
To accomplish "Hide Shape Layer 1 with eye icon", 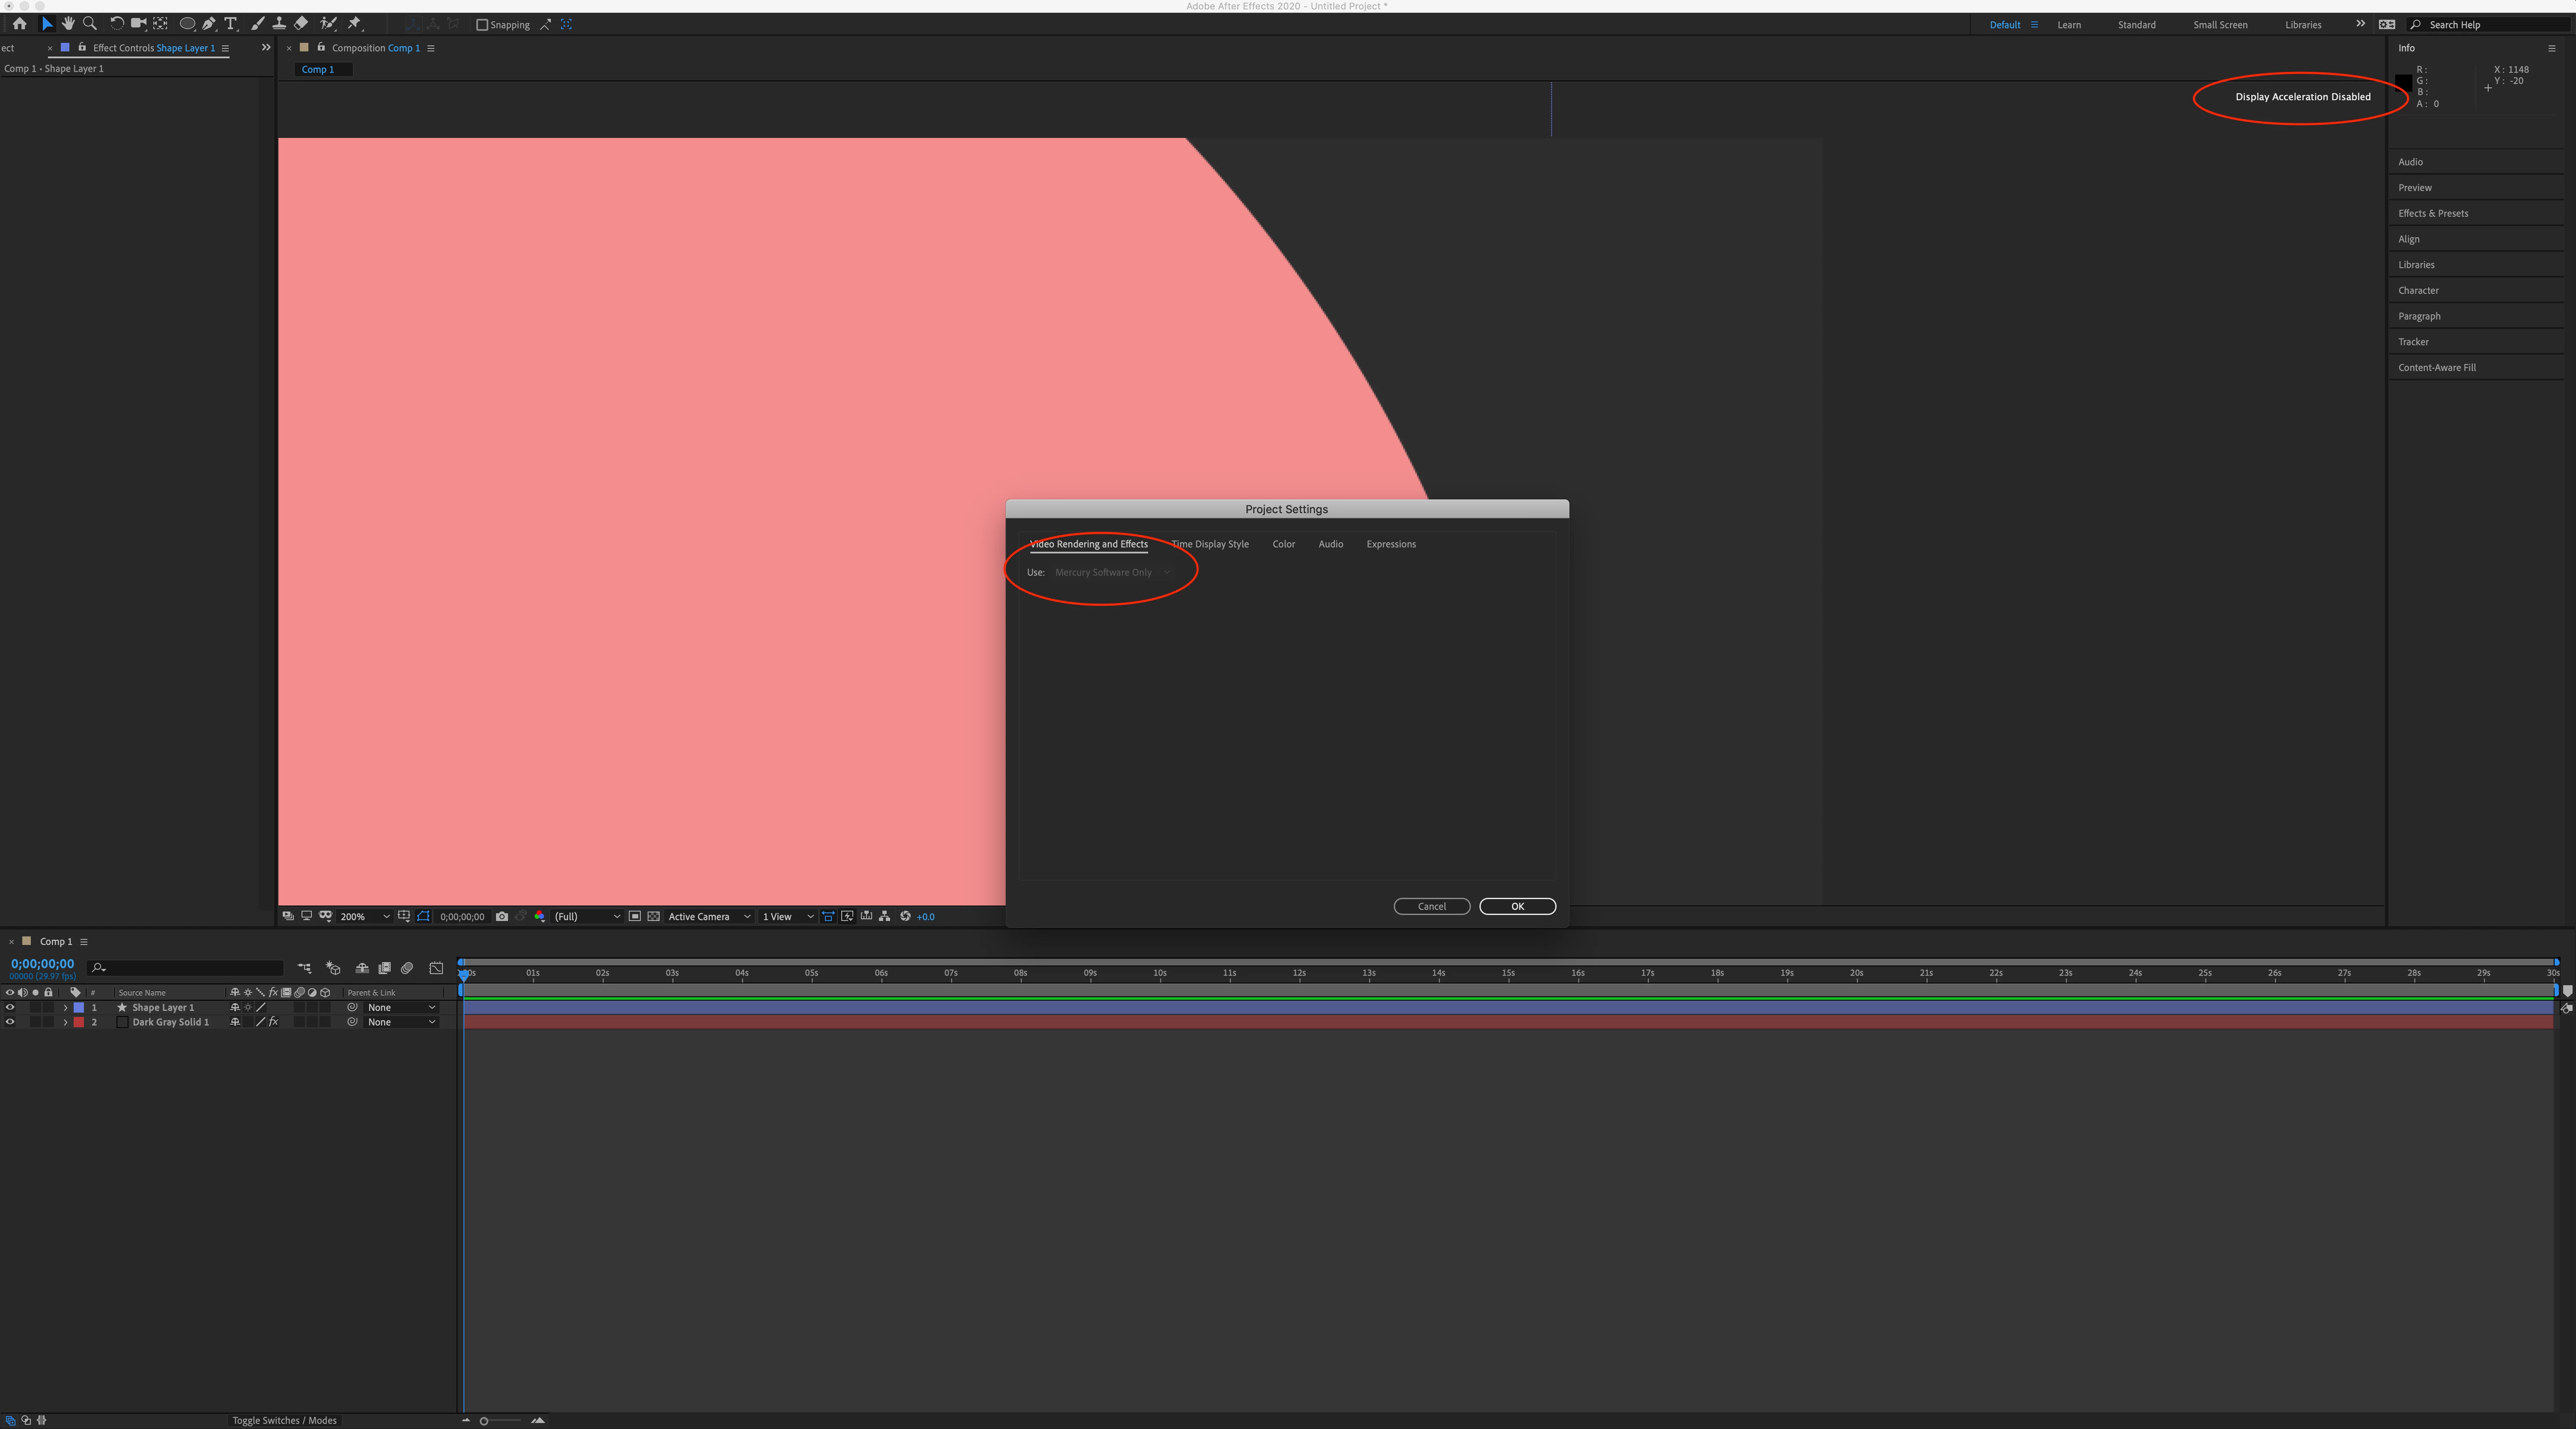I will coord(10,1007).
